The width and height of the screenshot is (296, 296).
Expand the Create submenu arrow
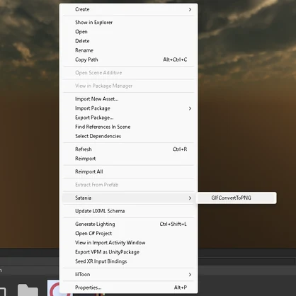pyautogui.click(x=190, y=9)
